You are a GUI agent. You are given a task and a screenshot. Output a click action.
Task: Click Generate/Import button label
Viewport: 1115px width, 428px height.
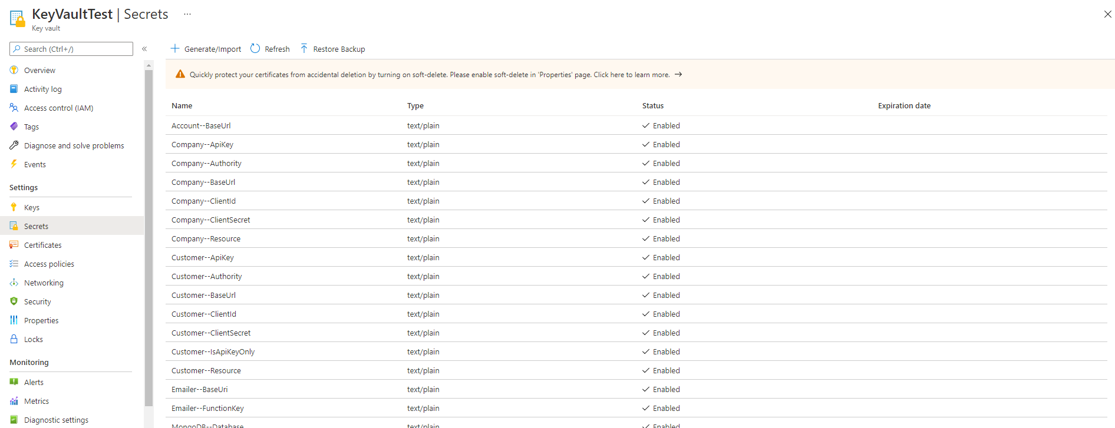point(213,49)
